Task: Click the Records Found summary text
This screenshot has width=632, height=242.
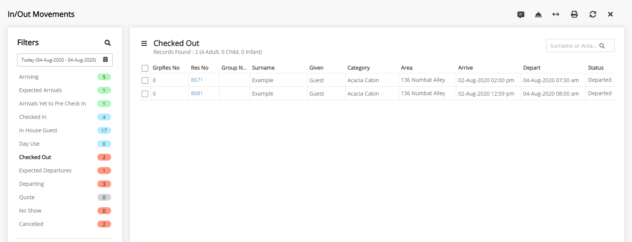Action: [208, 52]
